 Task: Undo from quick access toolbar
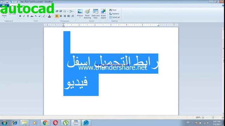11,2
